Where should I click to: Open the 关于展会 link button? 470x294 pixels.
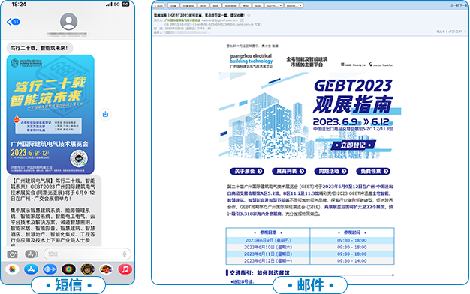pyautogui.click(x=247, y=171)
